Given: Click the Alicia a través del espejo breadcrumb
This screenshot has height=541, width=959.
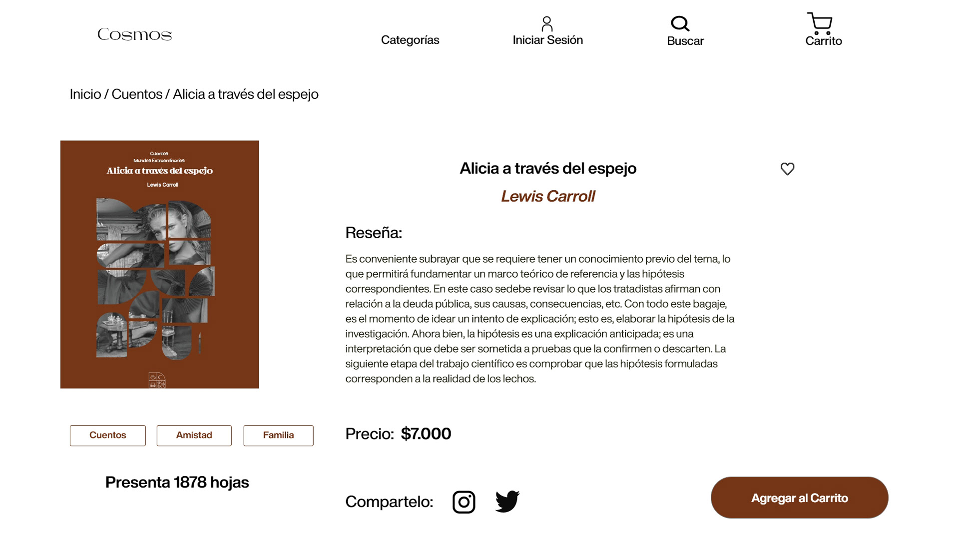Looking at the screenshot, I should (246, 94).
